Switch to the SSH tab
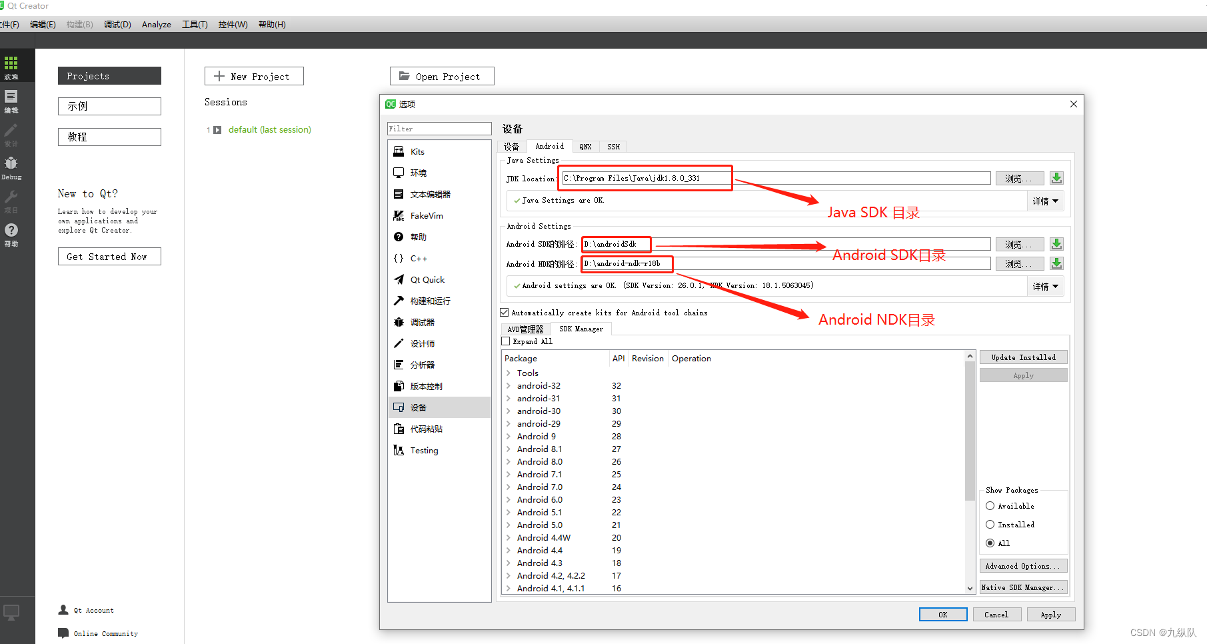Image resolution: width=1207 pixels, height=644 pixels. click(614, 147)
